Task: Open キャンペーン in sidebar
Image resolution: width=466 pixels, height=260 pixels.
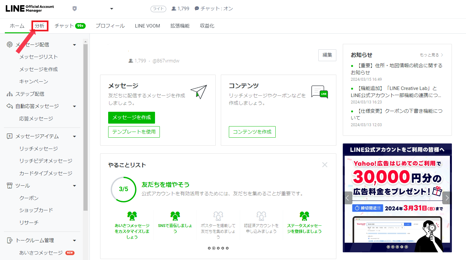Action: [34, 82]
